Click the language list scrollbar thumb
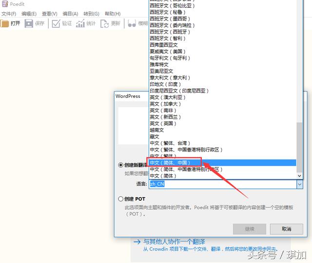Screen dimensions: 312x263 [x=299, y=147]
